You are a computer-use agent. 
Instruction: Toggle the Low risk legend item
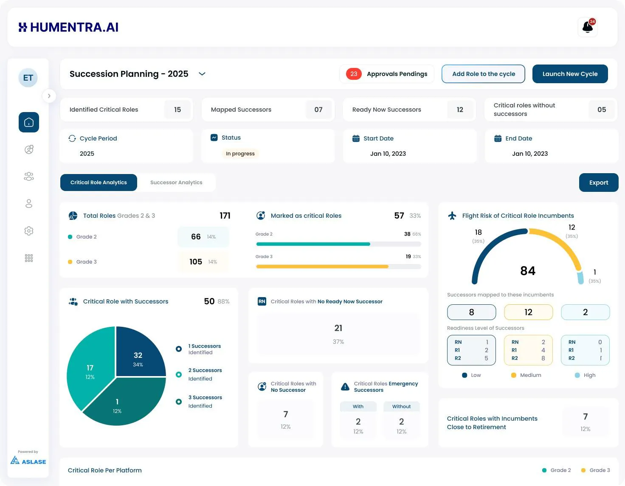(x=471, y=375)
